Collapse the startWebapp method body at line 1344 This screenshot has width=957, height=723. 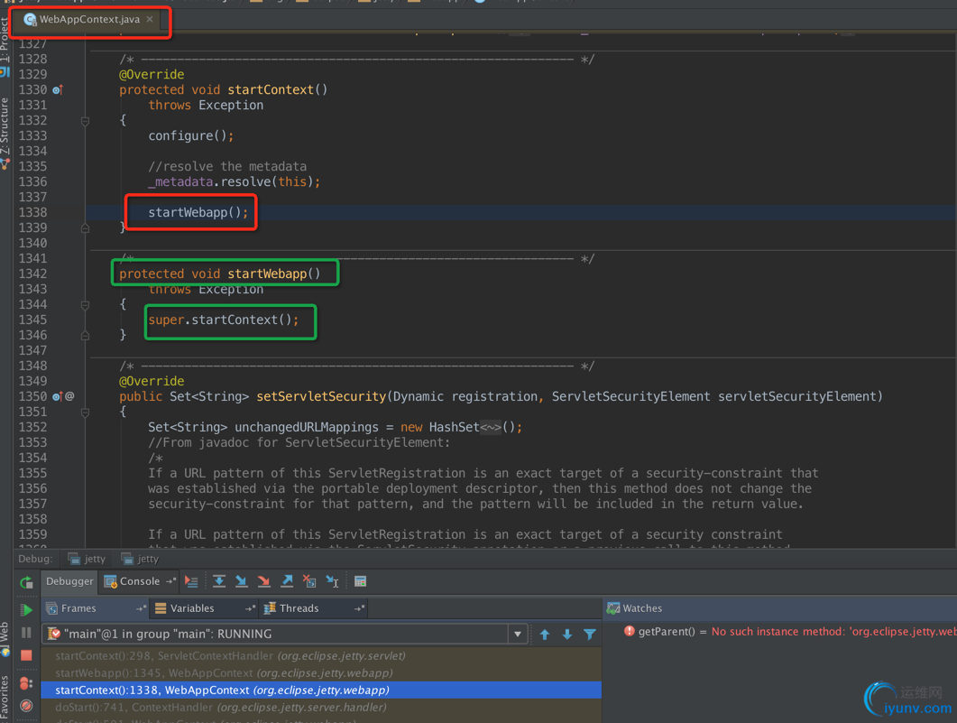point(85,305)
